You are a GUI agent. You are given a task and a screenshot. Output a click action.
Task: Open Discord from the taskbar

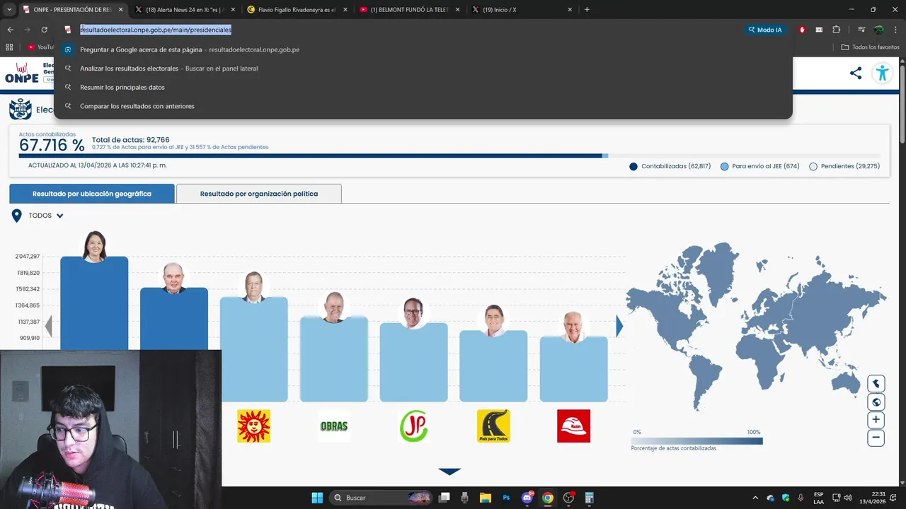pos(527,498)
